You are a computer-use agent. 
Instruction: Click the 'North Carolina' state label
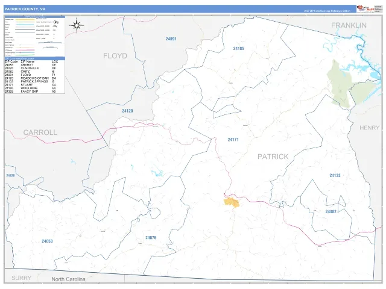click(68, 279)
